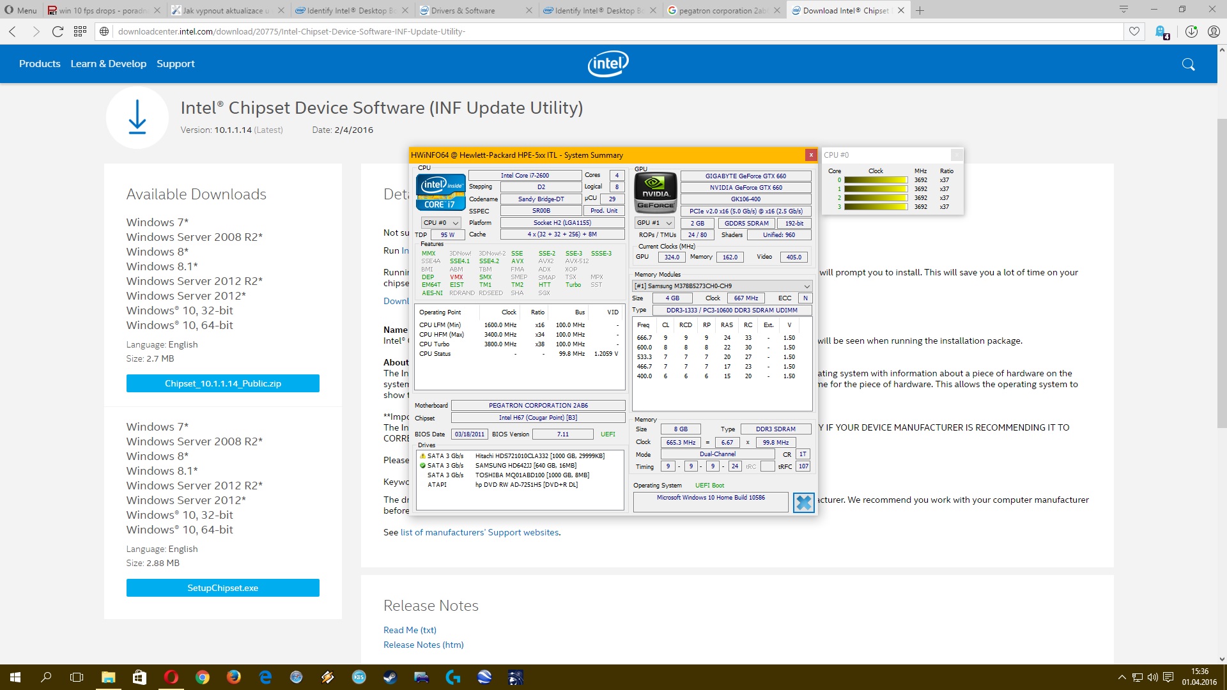
Task: Bookmark the page with the heart icon
Action: [x=1134, y=31]
